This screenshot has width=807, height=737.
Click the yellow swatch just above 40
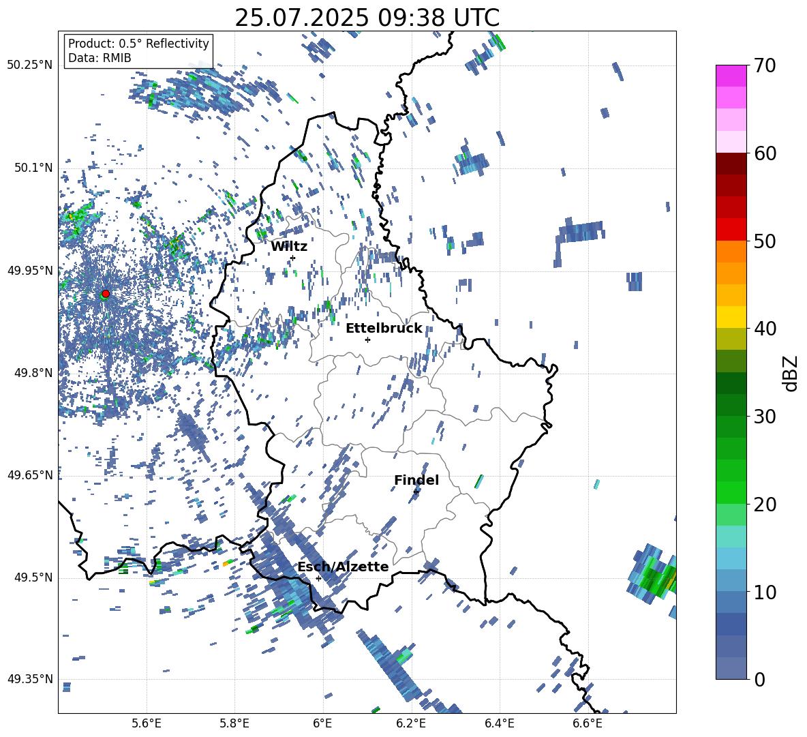pyautogui.click(x=731, y=317)
